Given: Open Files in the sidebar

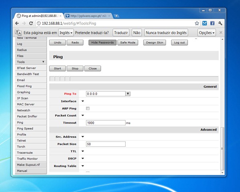Looking at the screenshot, I should (x=31, y=56).
